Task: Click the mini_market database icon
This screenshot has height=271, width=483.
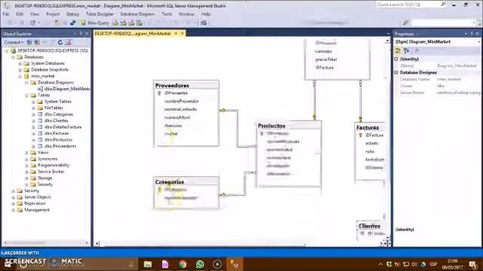Action: click(x=27, y=76)
